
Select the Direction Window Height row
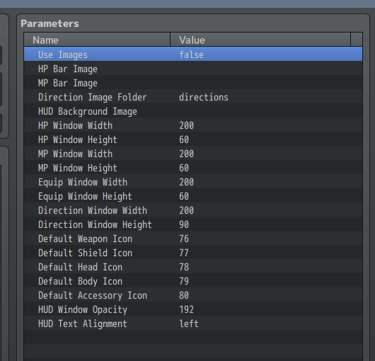pos(193,224)
